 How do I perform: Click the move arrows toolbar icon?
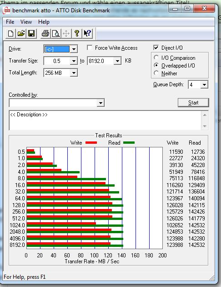66,33
